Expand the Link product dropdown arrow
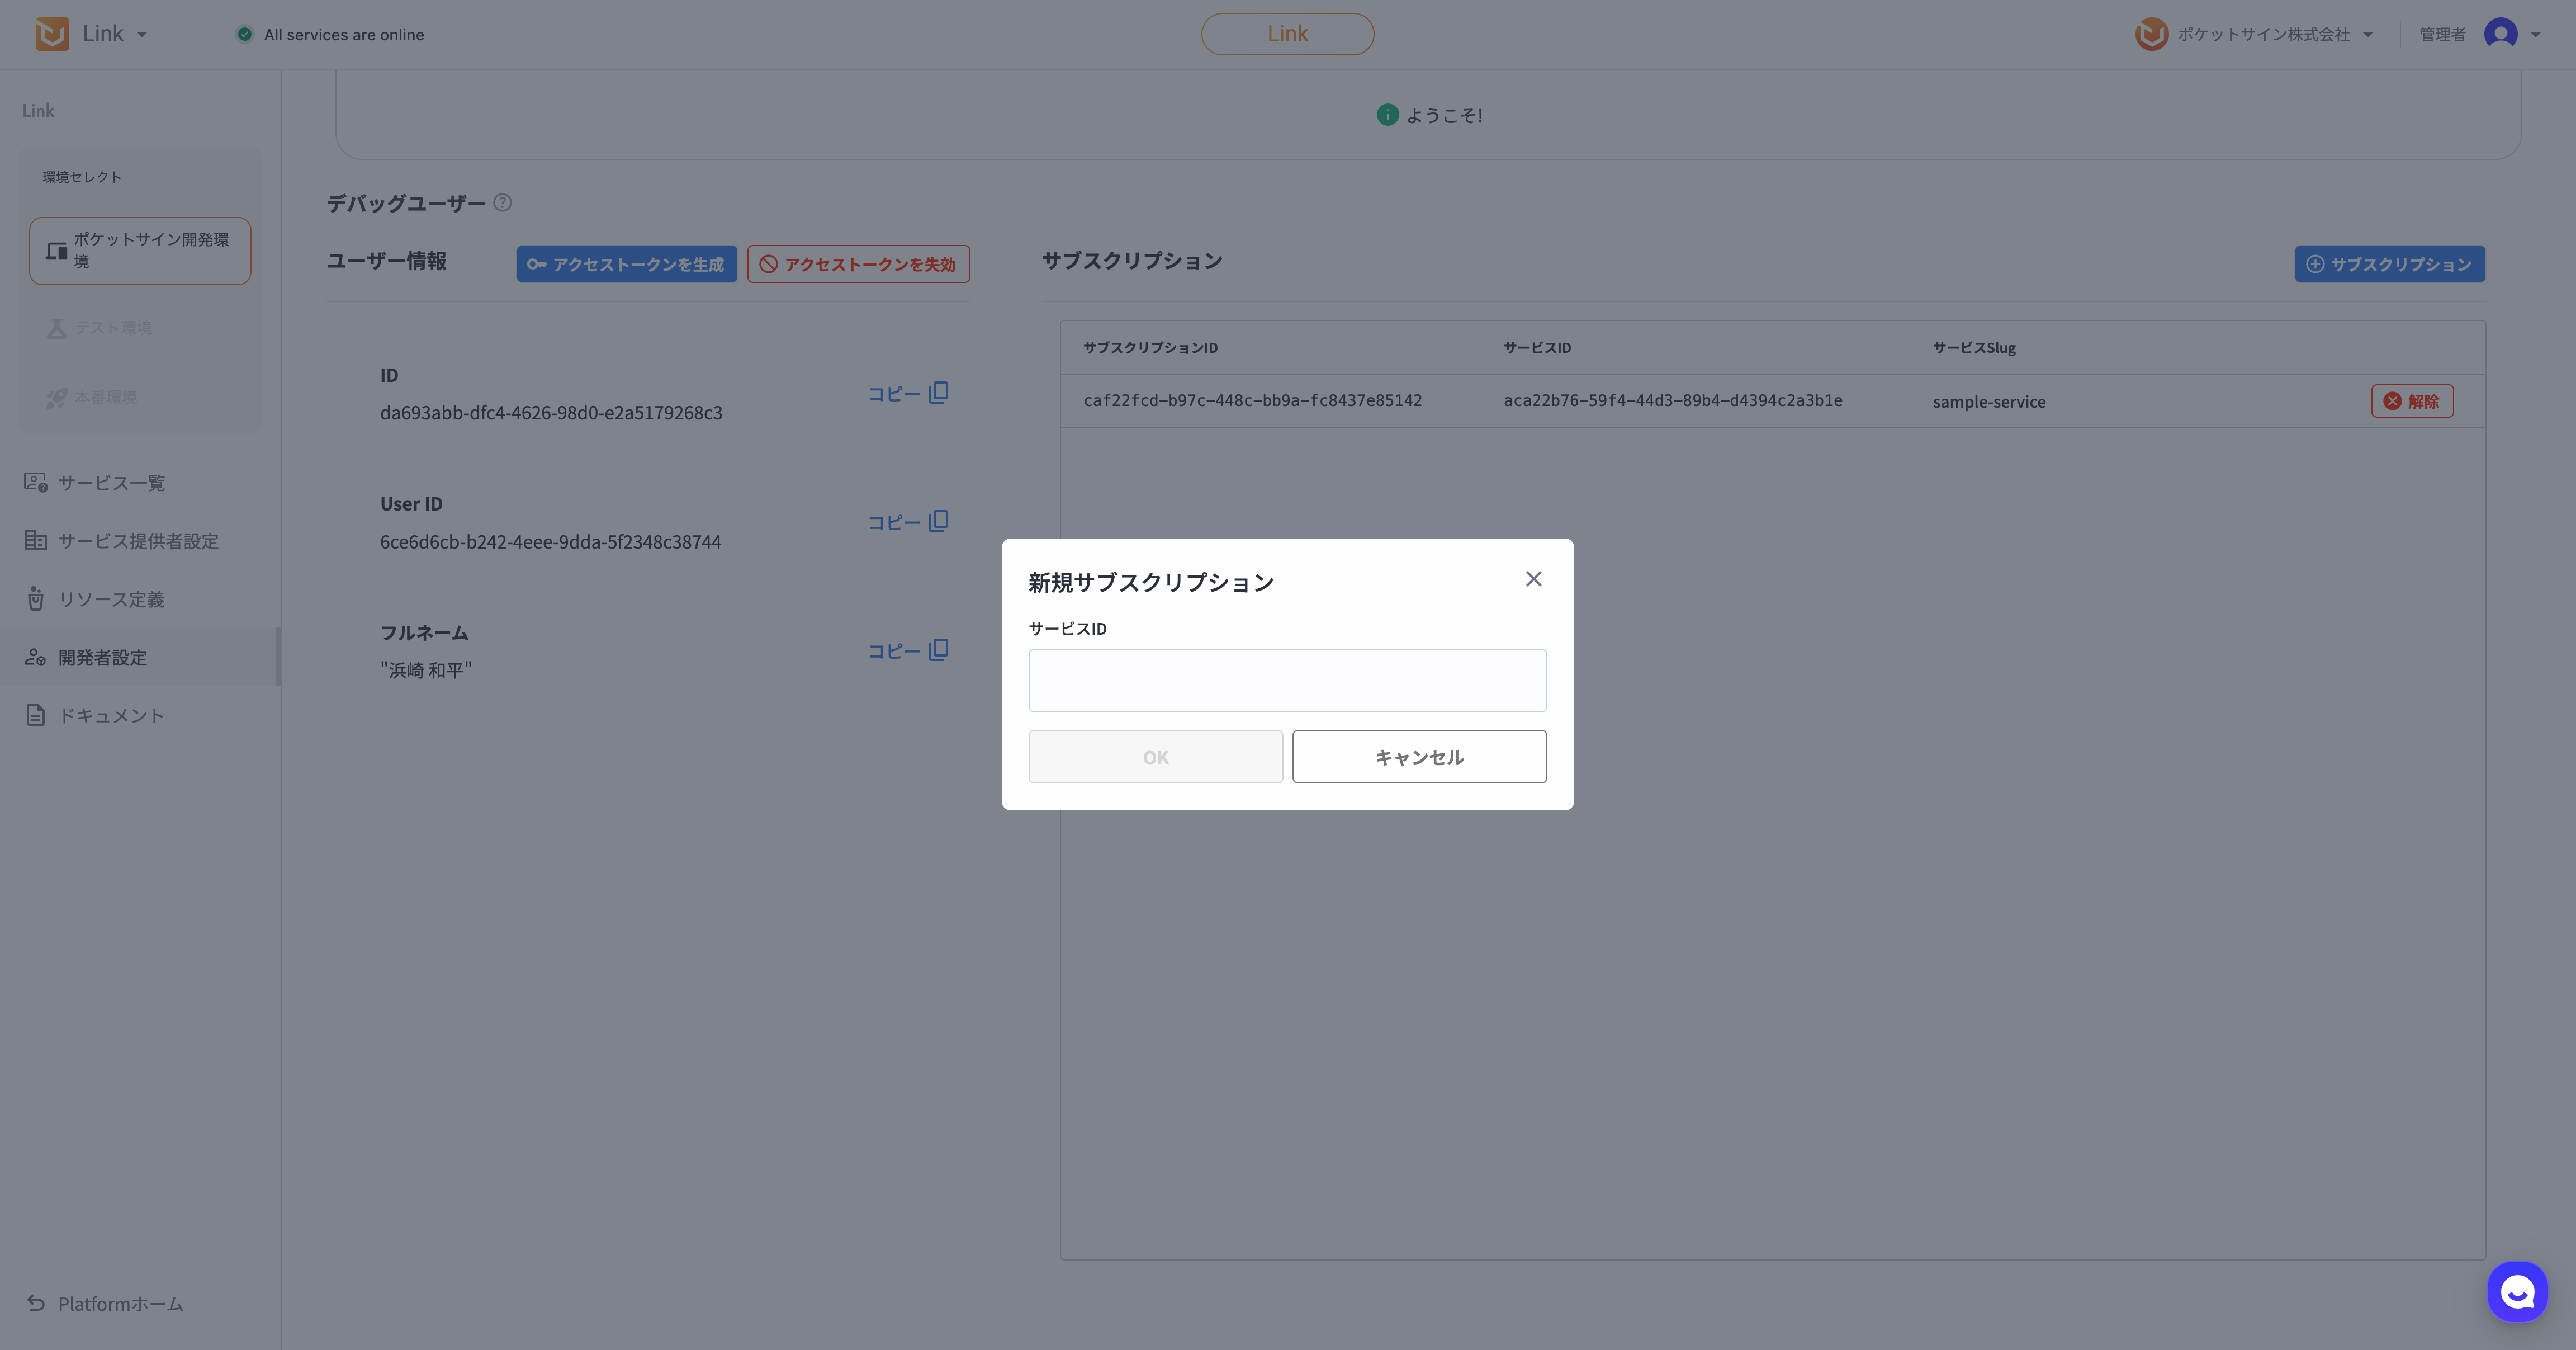Viewport: 2576px width, 1350px height. (x=142, y=35)
